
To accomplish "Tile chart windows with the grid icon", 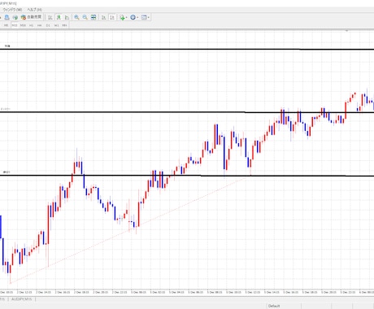I will [x=93, y=17].
